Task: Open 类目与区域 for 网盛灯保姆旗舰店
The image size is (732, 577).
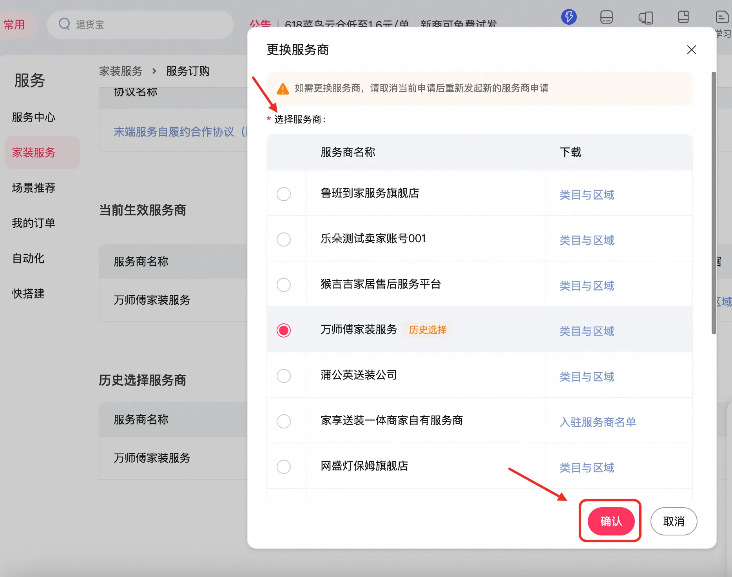Action: (x=587, y=468)
